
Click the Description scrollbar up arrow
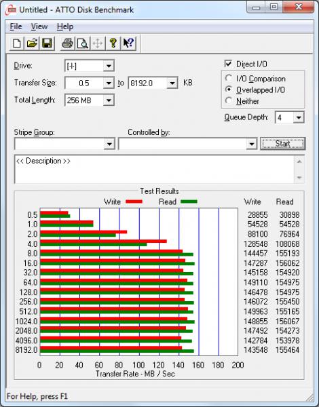click(x=299, y=161)
